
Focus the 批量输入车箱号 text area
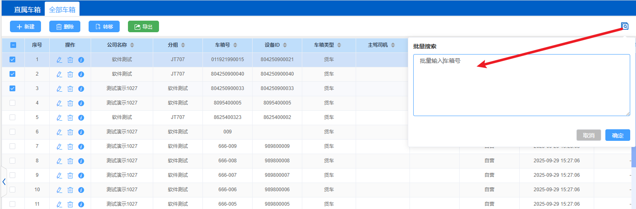(521, 87)
